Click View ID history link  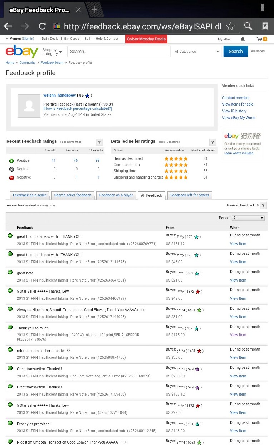(x=234, y=111)
